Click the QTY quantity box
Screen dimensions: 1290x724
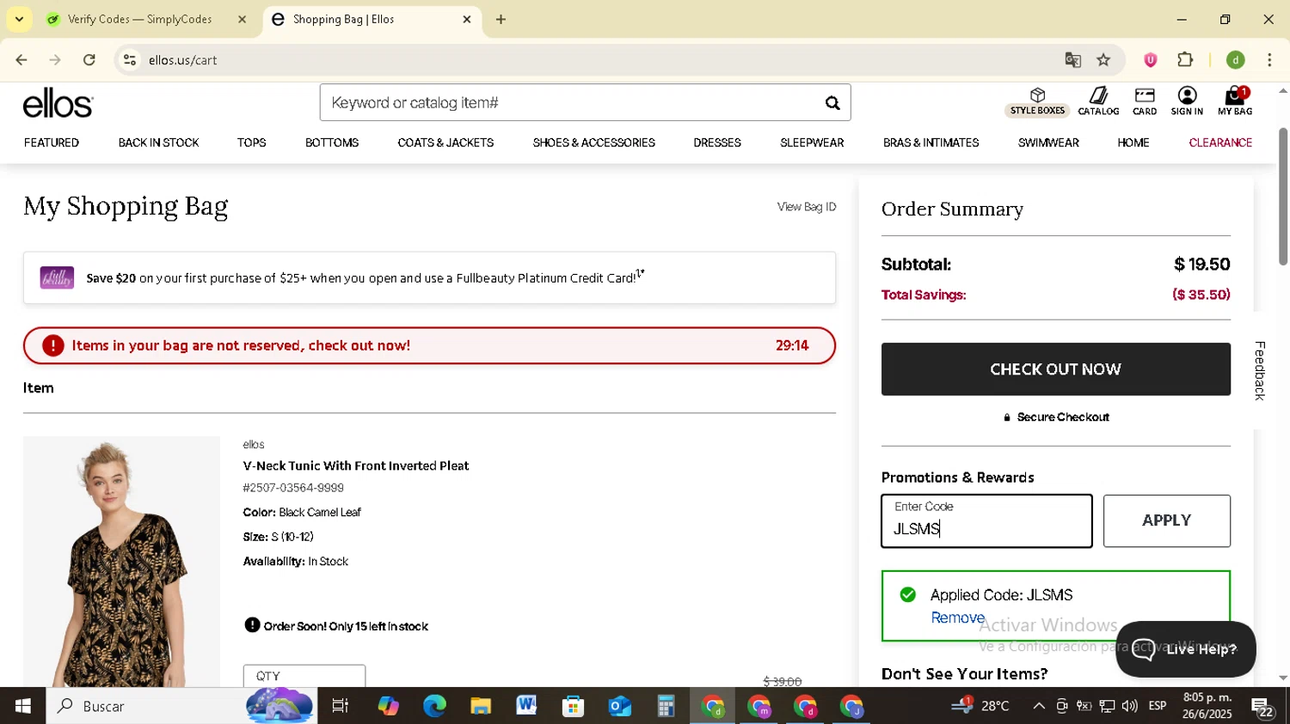coord(304,676)
